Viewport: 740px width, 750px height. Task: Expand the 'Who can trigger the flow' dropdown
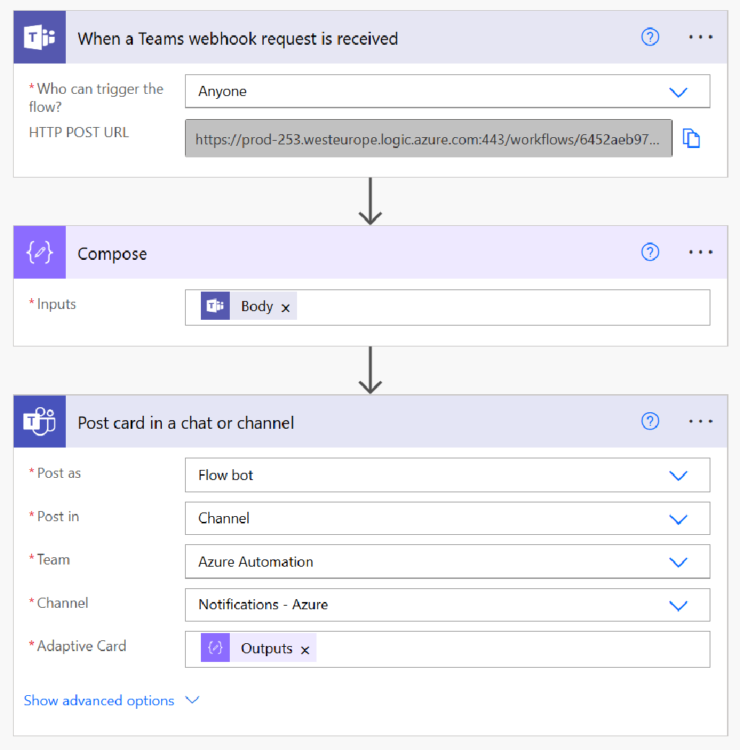(x=679, y=92)
